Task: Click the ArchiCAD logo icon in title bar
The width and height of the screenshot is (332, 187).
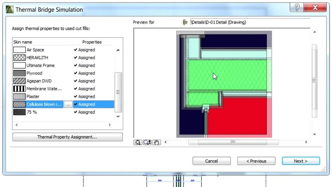Action: click(x=10, y=10)
